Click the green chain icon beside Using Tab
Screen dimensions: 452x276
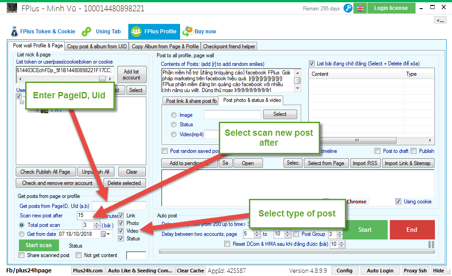point(86,32)
